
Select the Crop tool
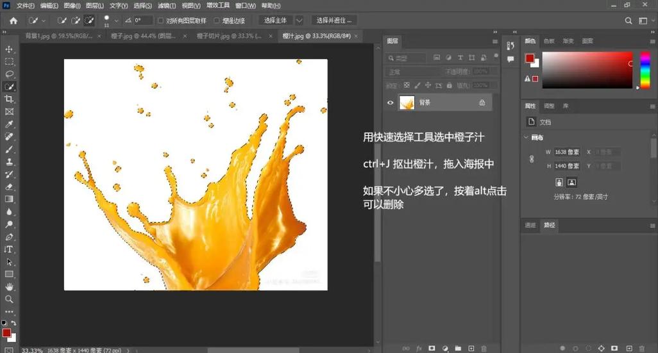click(x=9, y=99)
